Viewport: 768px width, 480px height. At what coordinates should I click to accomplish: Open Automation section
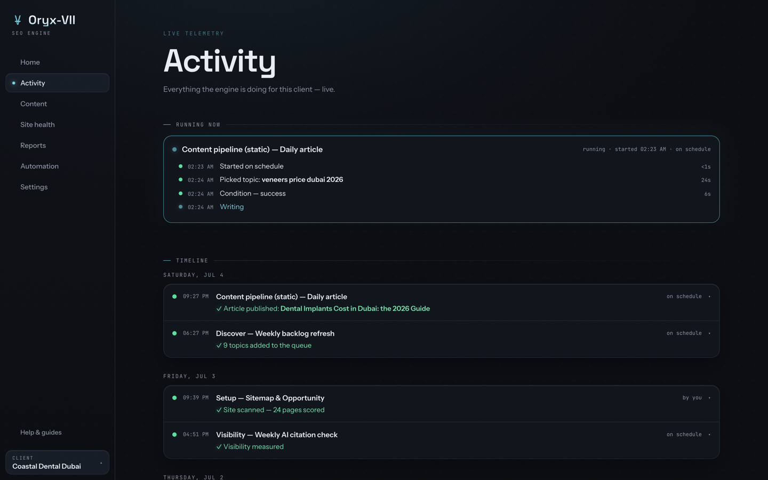pos(57,166)
